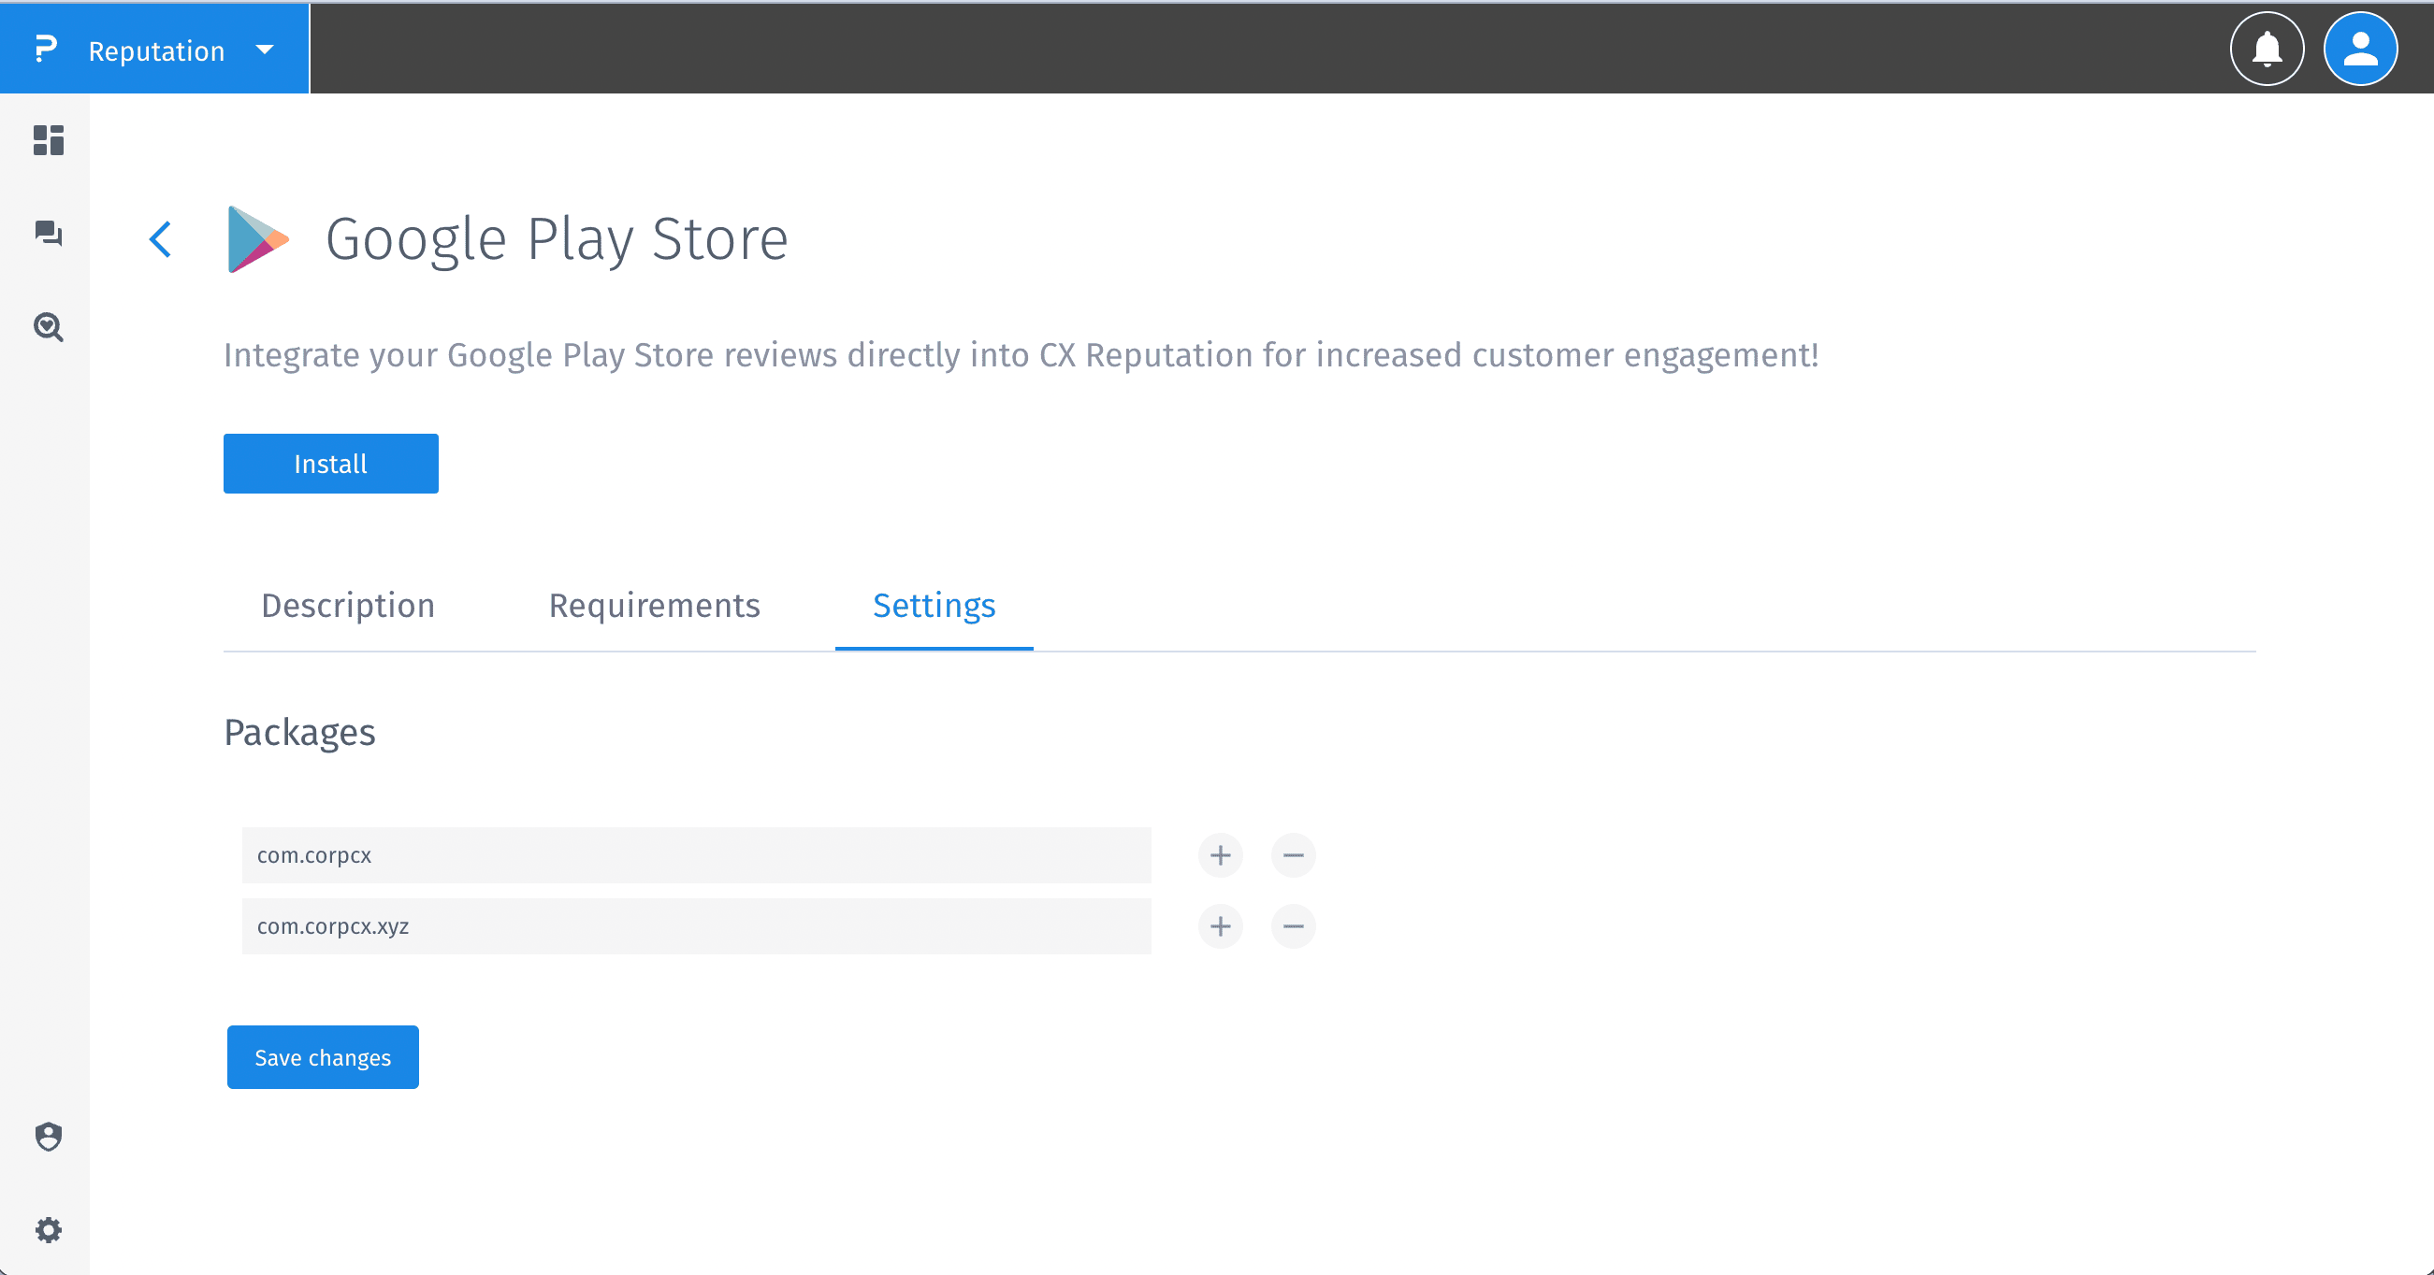Image resolution: width=2434 pixels, height=1275 pixels.
Task: Click the Google Play Store logo
Action: coord(257,239)
